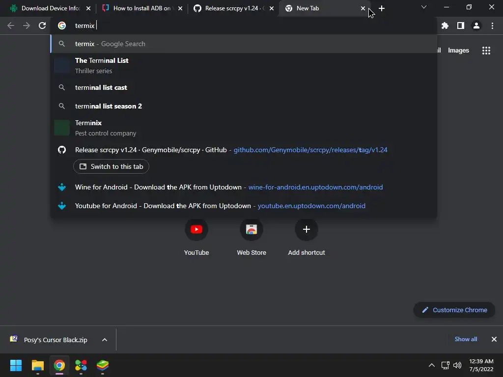Close the How to Install ADB tab
The width and height of the screenshot is (503, 377).
point(180,8)
